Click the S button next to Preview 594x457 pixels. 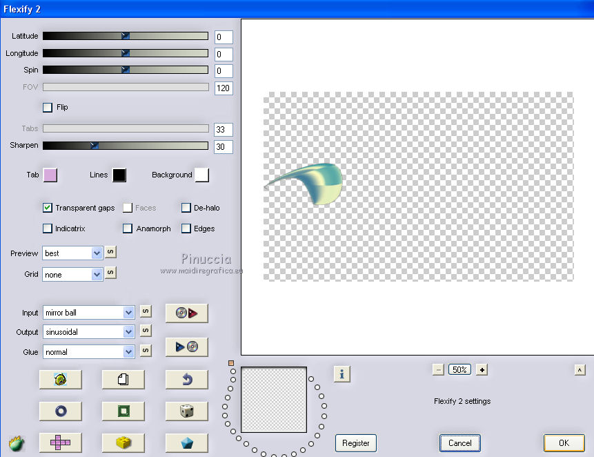[x=110, y=252]
